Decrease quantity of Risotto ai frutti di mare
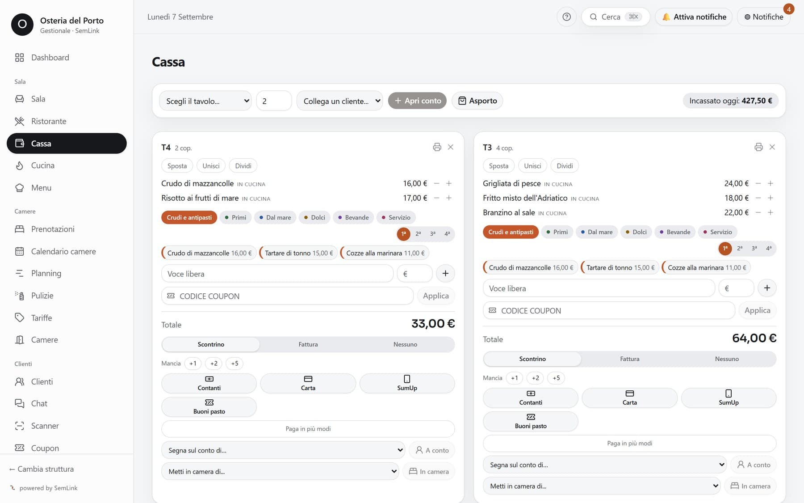This screenshot has width=804, height=503. click(436, 198)
